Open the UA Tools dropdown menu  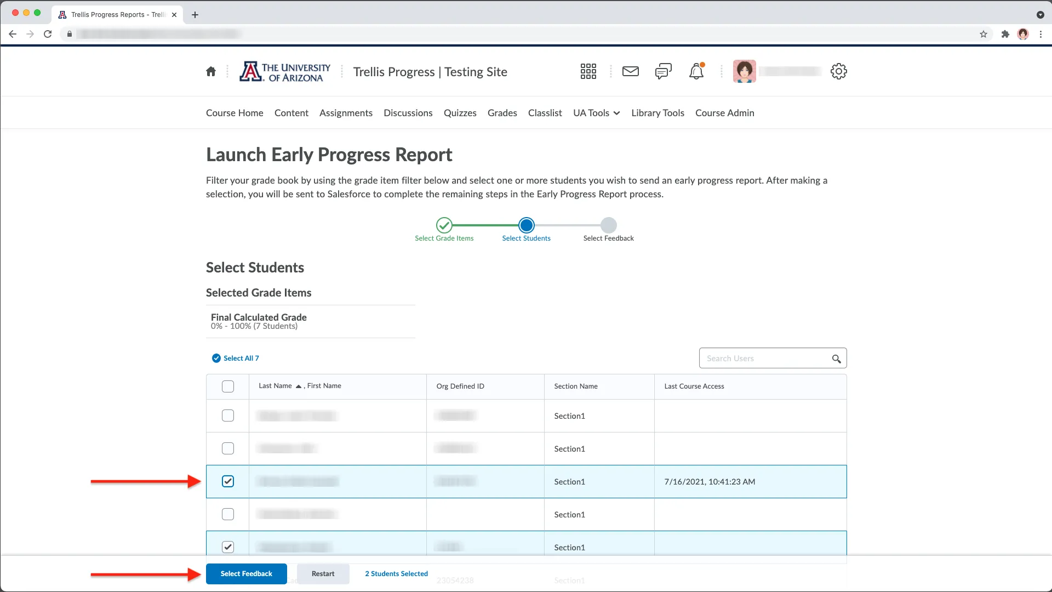597,113
